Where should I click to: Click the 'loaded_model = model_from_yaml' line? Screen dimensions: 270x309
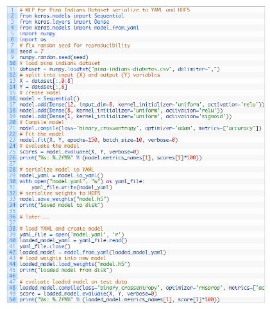(x=92, y=252)
